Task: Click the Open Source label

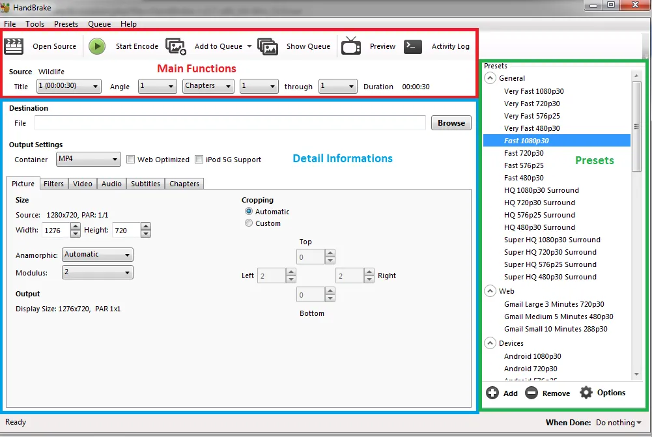Action: coord(55,46)
